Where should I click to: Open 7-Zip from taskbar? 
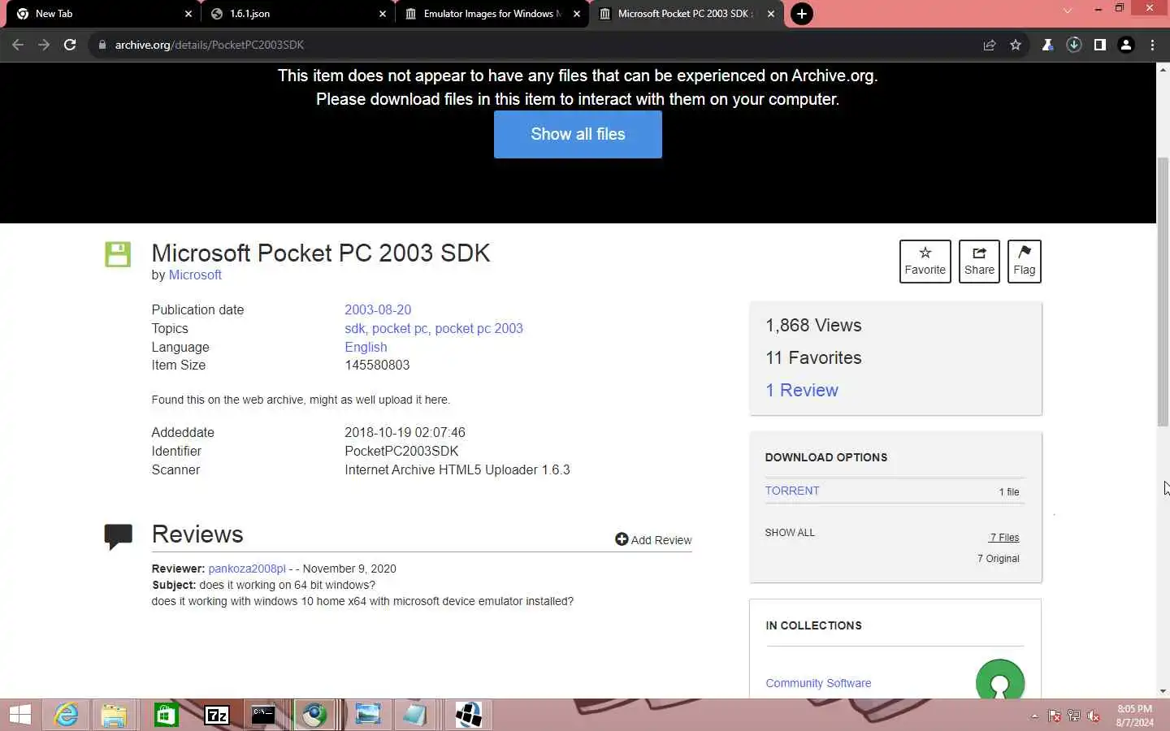[216, 715]
